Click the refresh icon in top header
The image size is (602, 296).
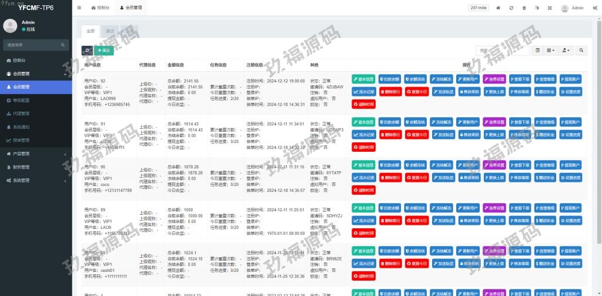click(x=511, y=8)
